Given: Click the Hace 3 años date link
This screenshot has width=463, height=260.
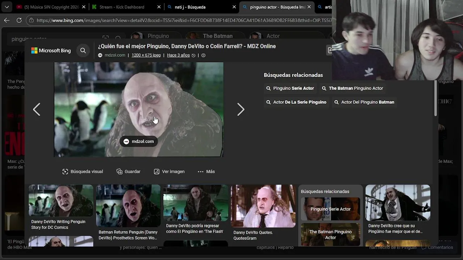Looking at the screenshot, I should pyautogui.click(x=178, y=55).
